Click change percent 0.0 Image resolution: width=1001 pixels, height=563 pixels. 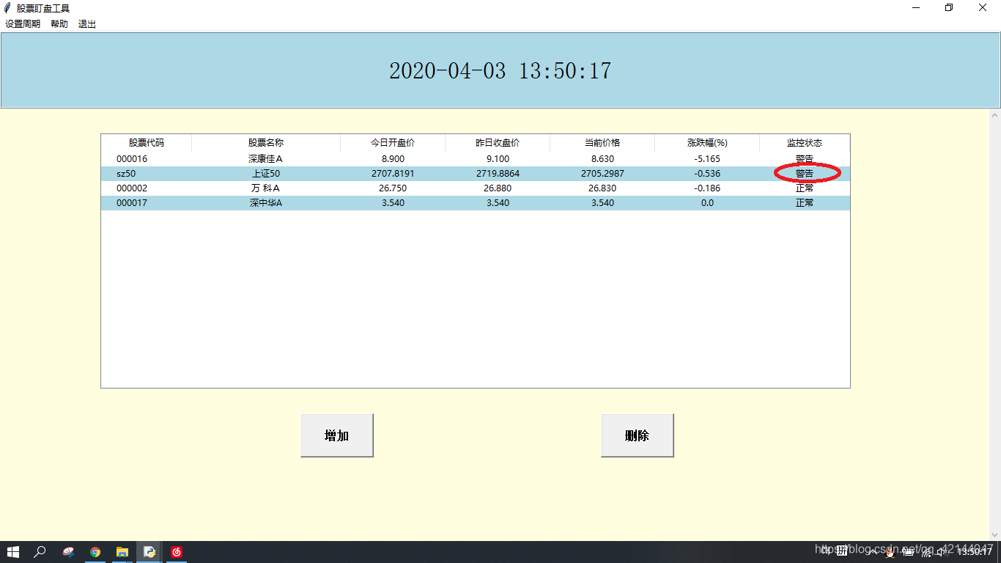coord(707,203)
